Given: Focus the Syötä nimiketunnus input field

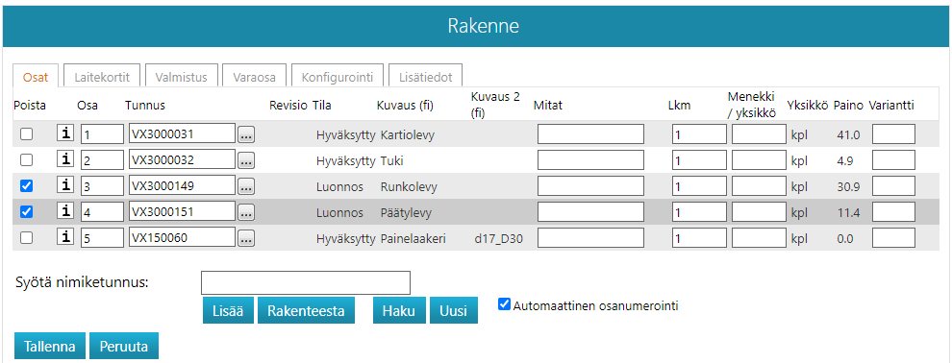Looking at the screenshot, I should tap(306, 283).
